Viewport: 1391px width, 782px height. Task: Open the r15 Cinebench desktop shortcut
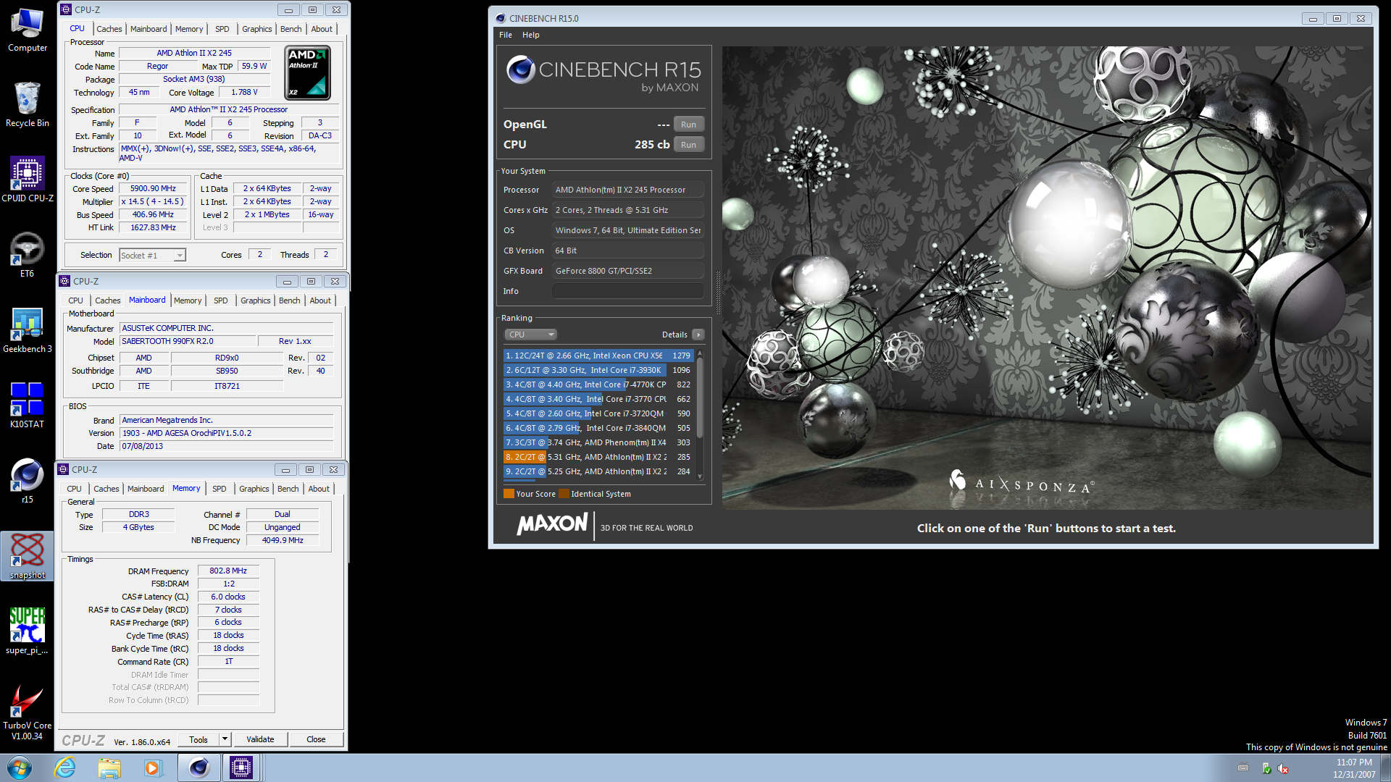tap(28, 480)
